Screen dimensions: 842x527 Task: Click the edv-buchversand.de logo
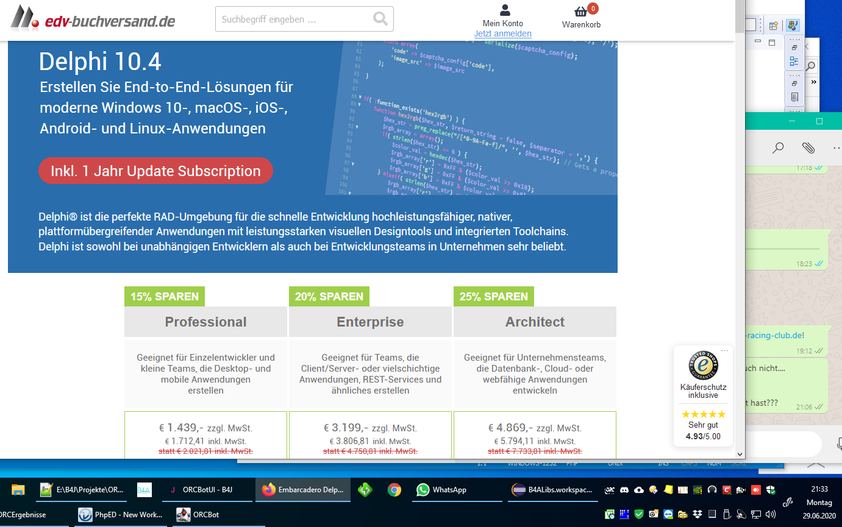tap(93, 19)
